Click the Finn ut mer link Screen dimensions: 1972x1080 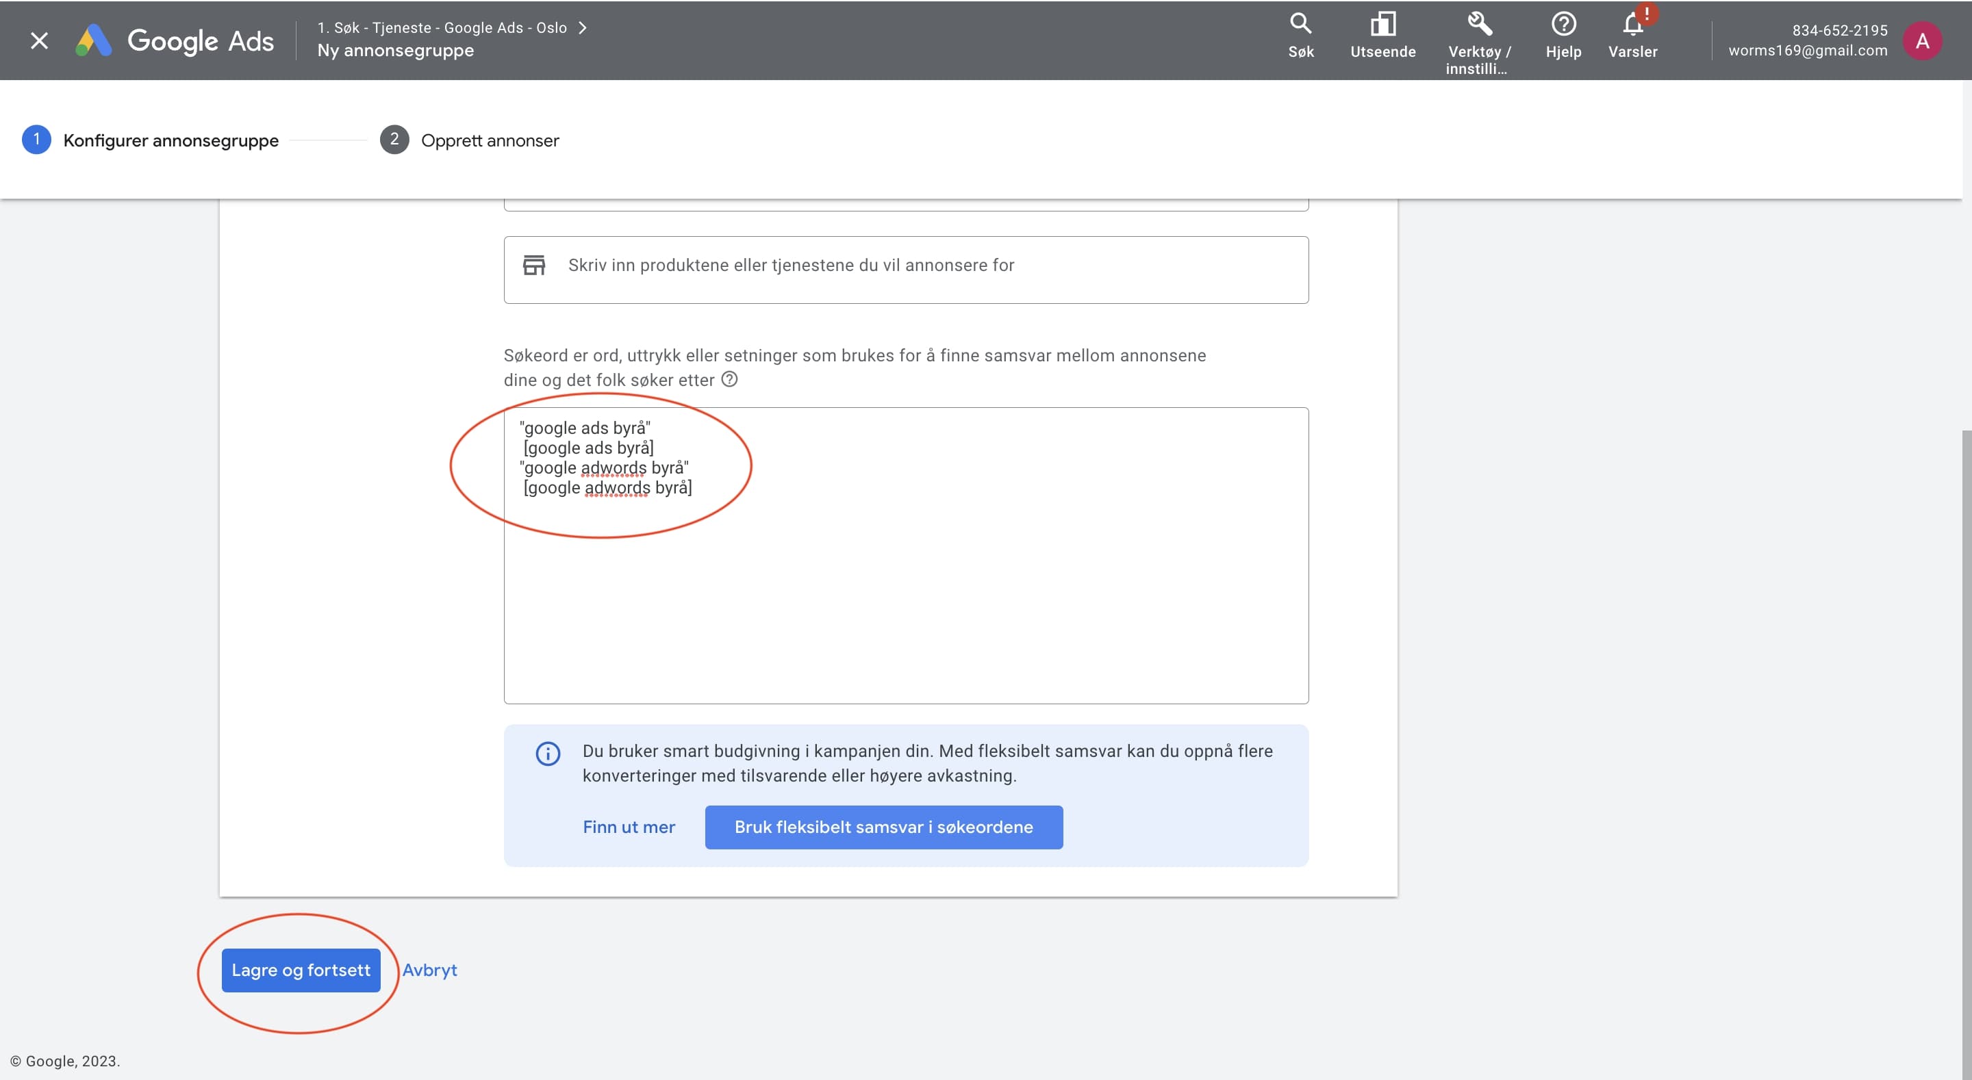[x=629, y=827]
